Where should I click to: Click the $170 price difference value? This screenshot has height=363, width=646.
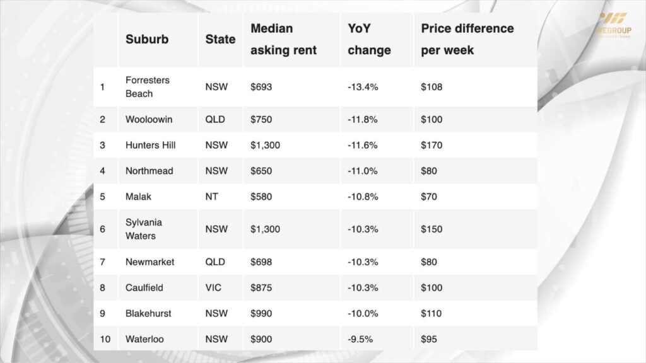[432, 145]
